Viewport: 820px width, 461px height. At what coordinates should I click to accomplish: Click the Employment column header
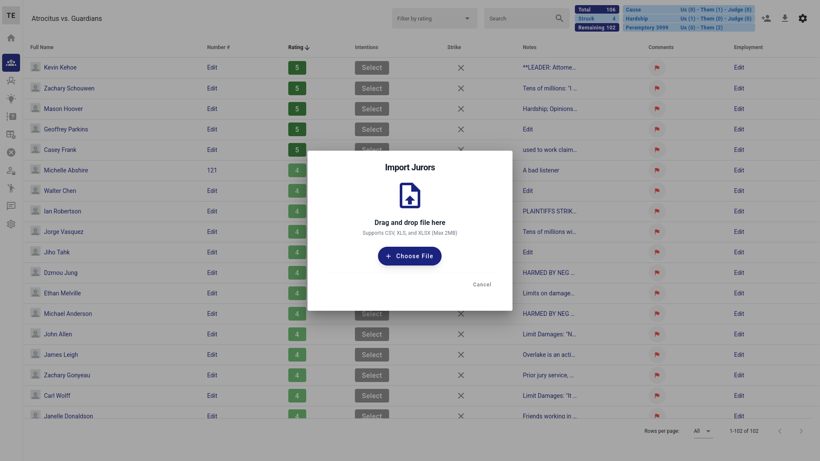click(748, 47)
